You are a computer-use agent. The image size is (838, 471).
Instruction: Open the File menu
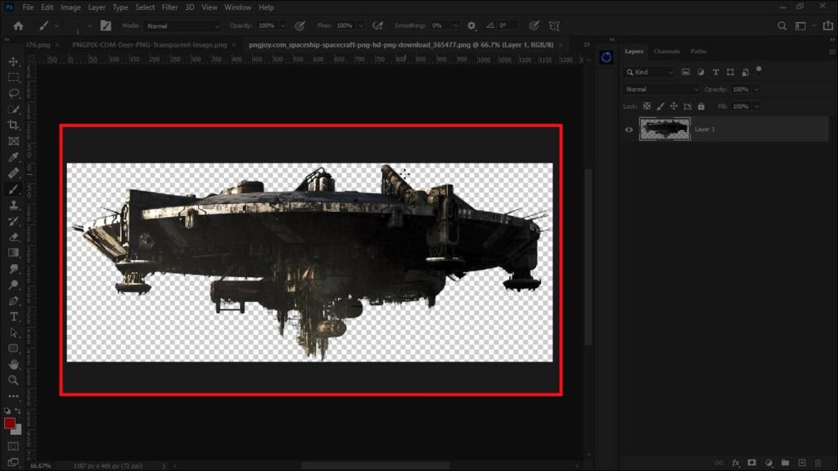28,7
